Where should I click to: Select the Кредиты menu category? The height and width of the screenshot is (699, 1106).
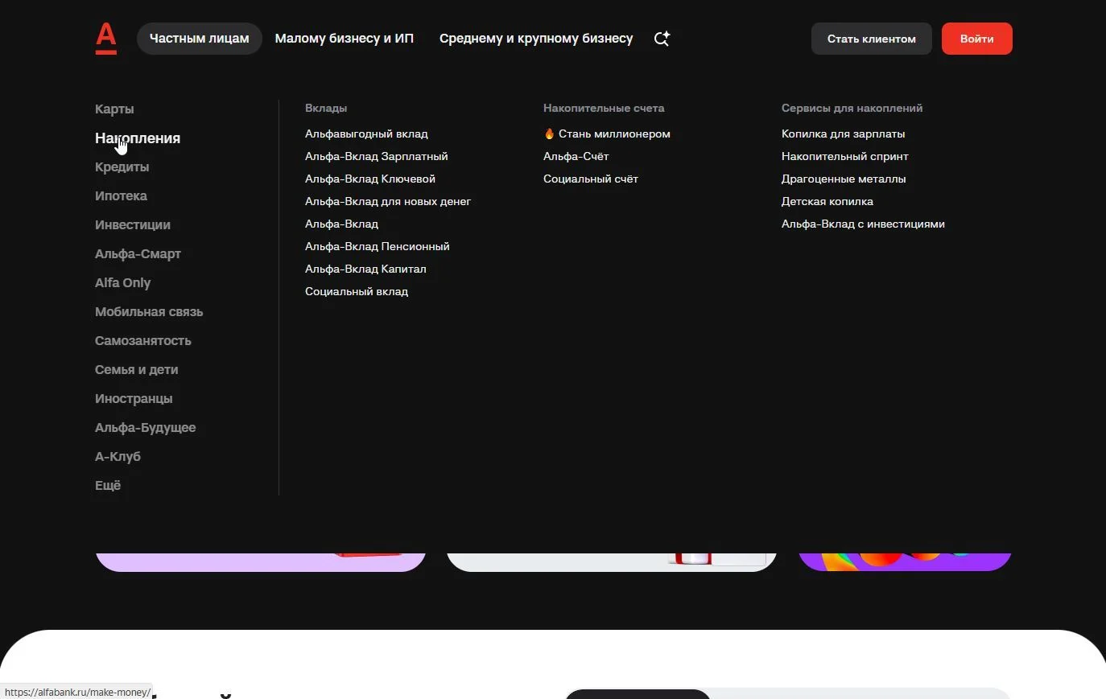click(x=122, y=167)
